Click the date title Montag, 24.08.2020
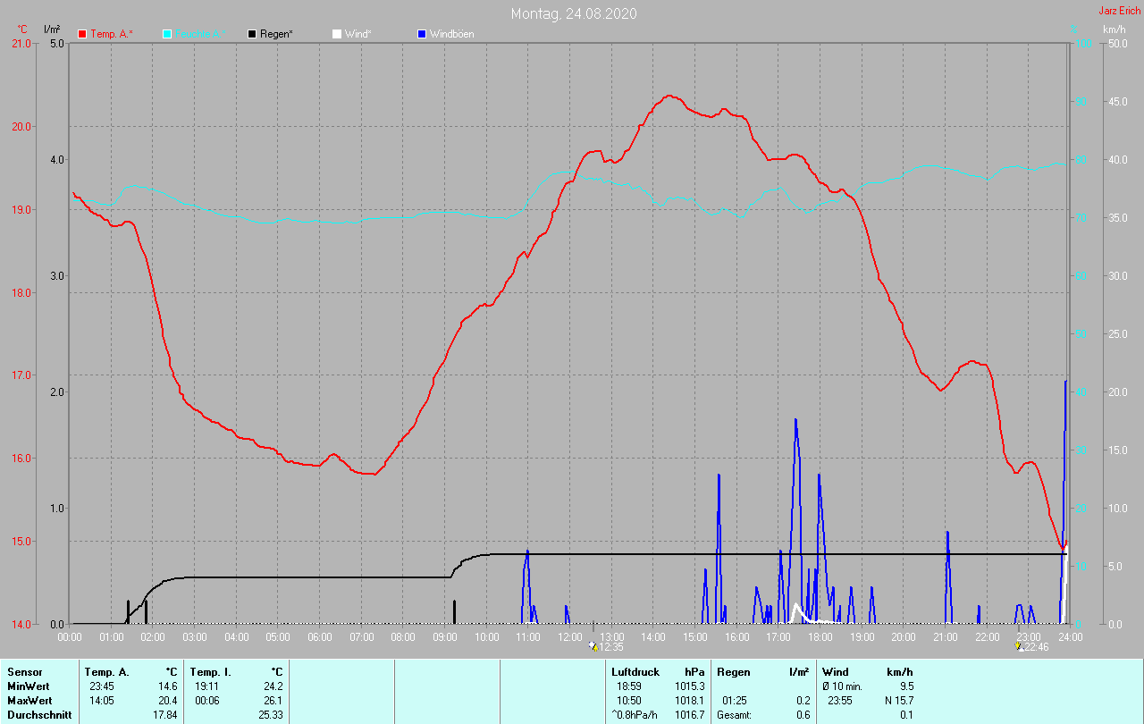Image resolution: width=1144 pixels, height=724 pixels. click(x=574, y=13)
